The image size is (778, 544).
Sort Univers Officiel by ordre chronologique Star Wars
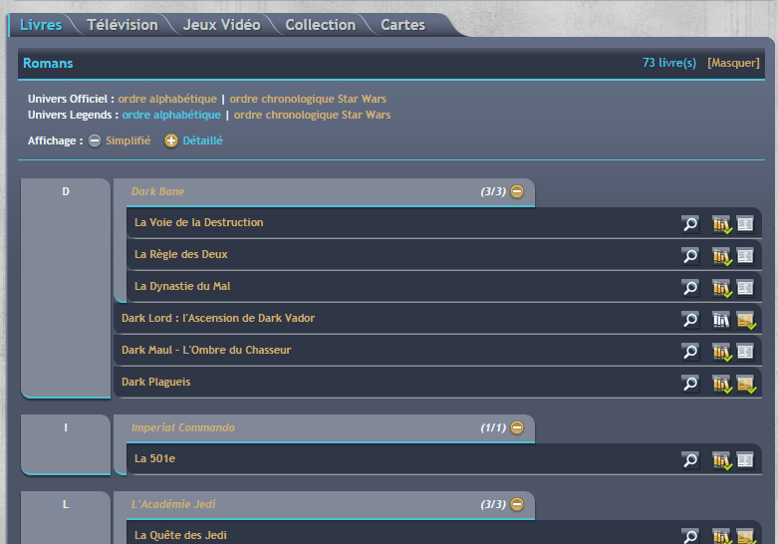pos(308,99)
